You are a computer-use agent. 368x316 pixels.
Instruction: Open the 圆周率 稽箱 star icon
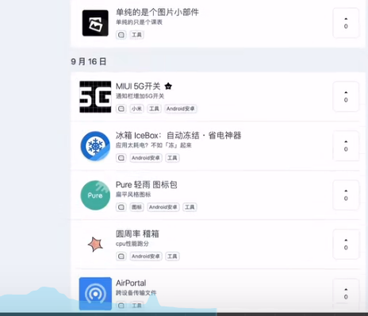point(95,245)
